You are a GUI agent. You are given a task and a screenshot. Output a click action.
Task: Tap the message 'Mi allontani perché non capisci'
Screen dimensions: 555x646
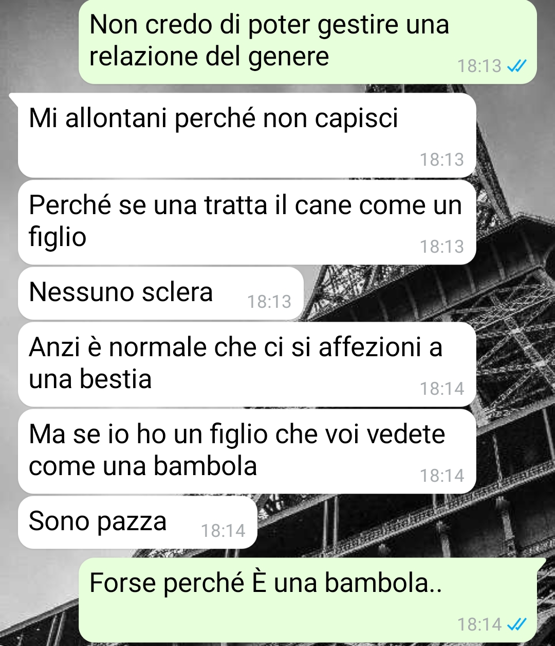[x=247, y=135]
